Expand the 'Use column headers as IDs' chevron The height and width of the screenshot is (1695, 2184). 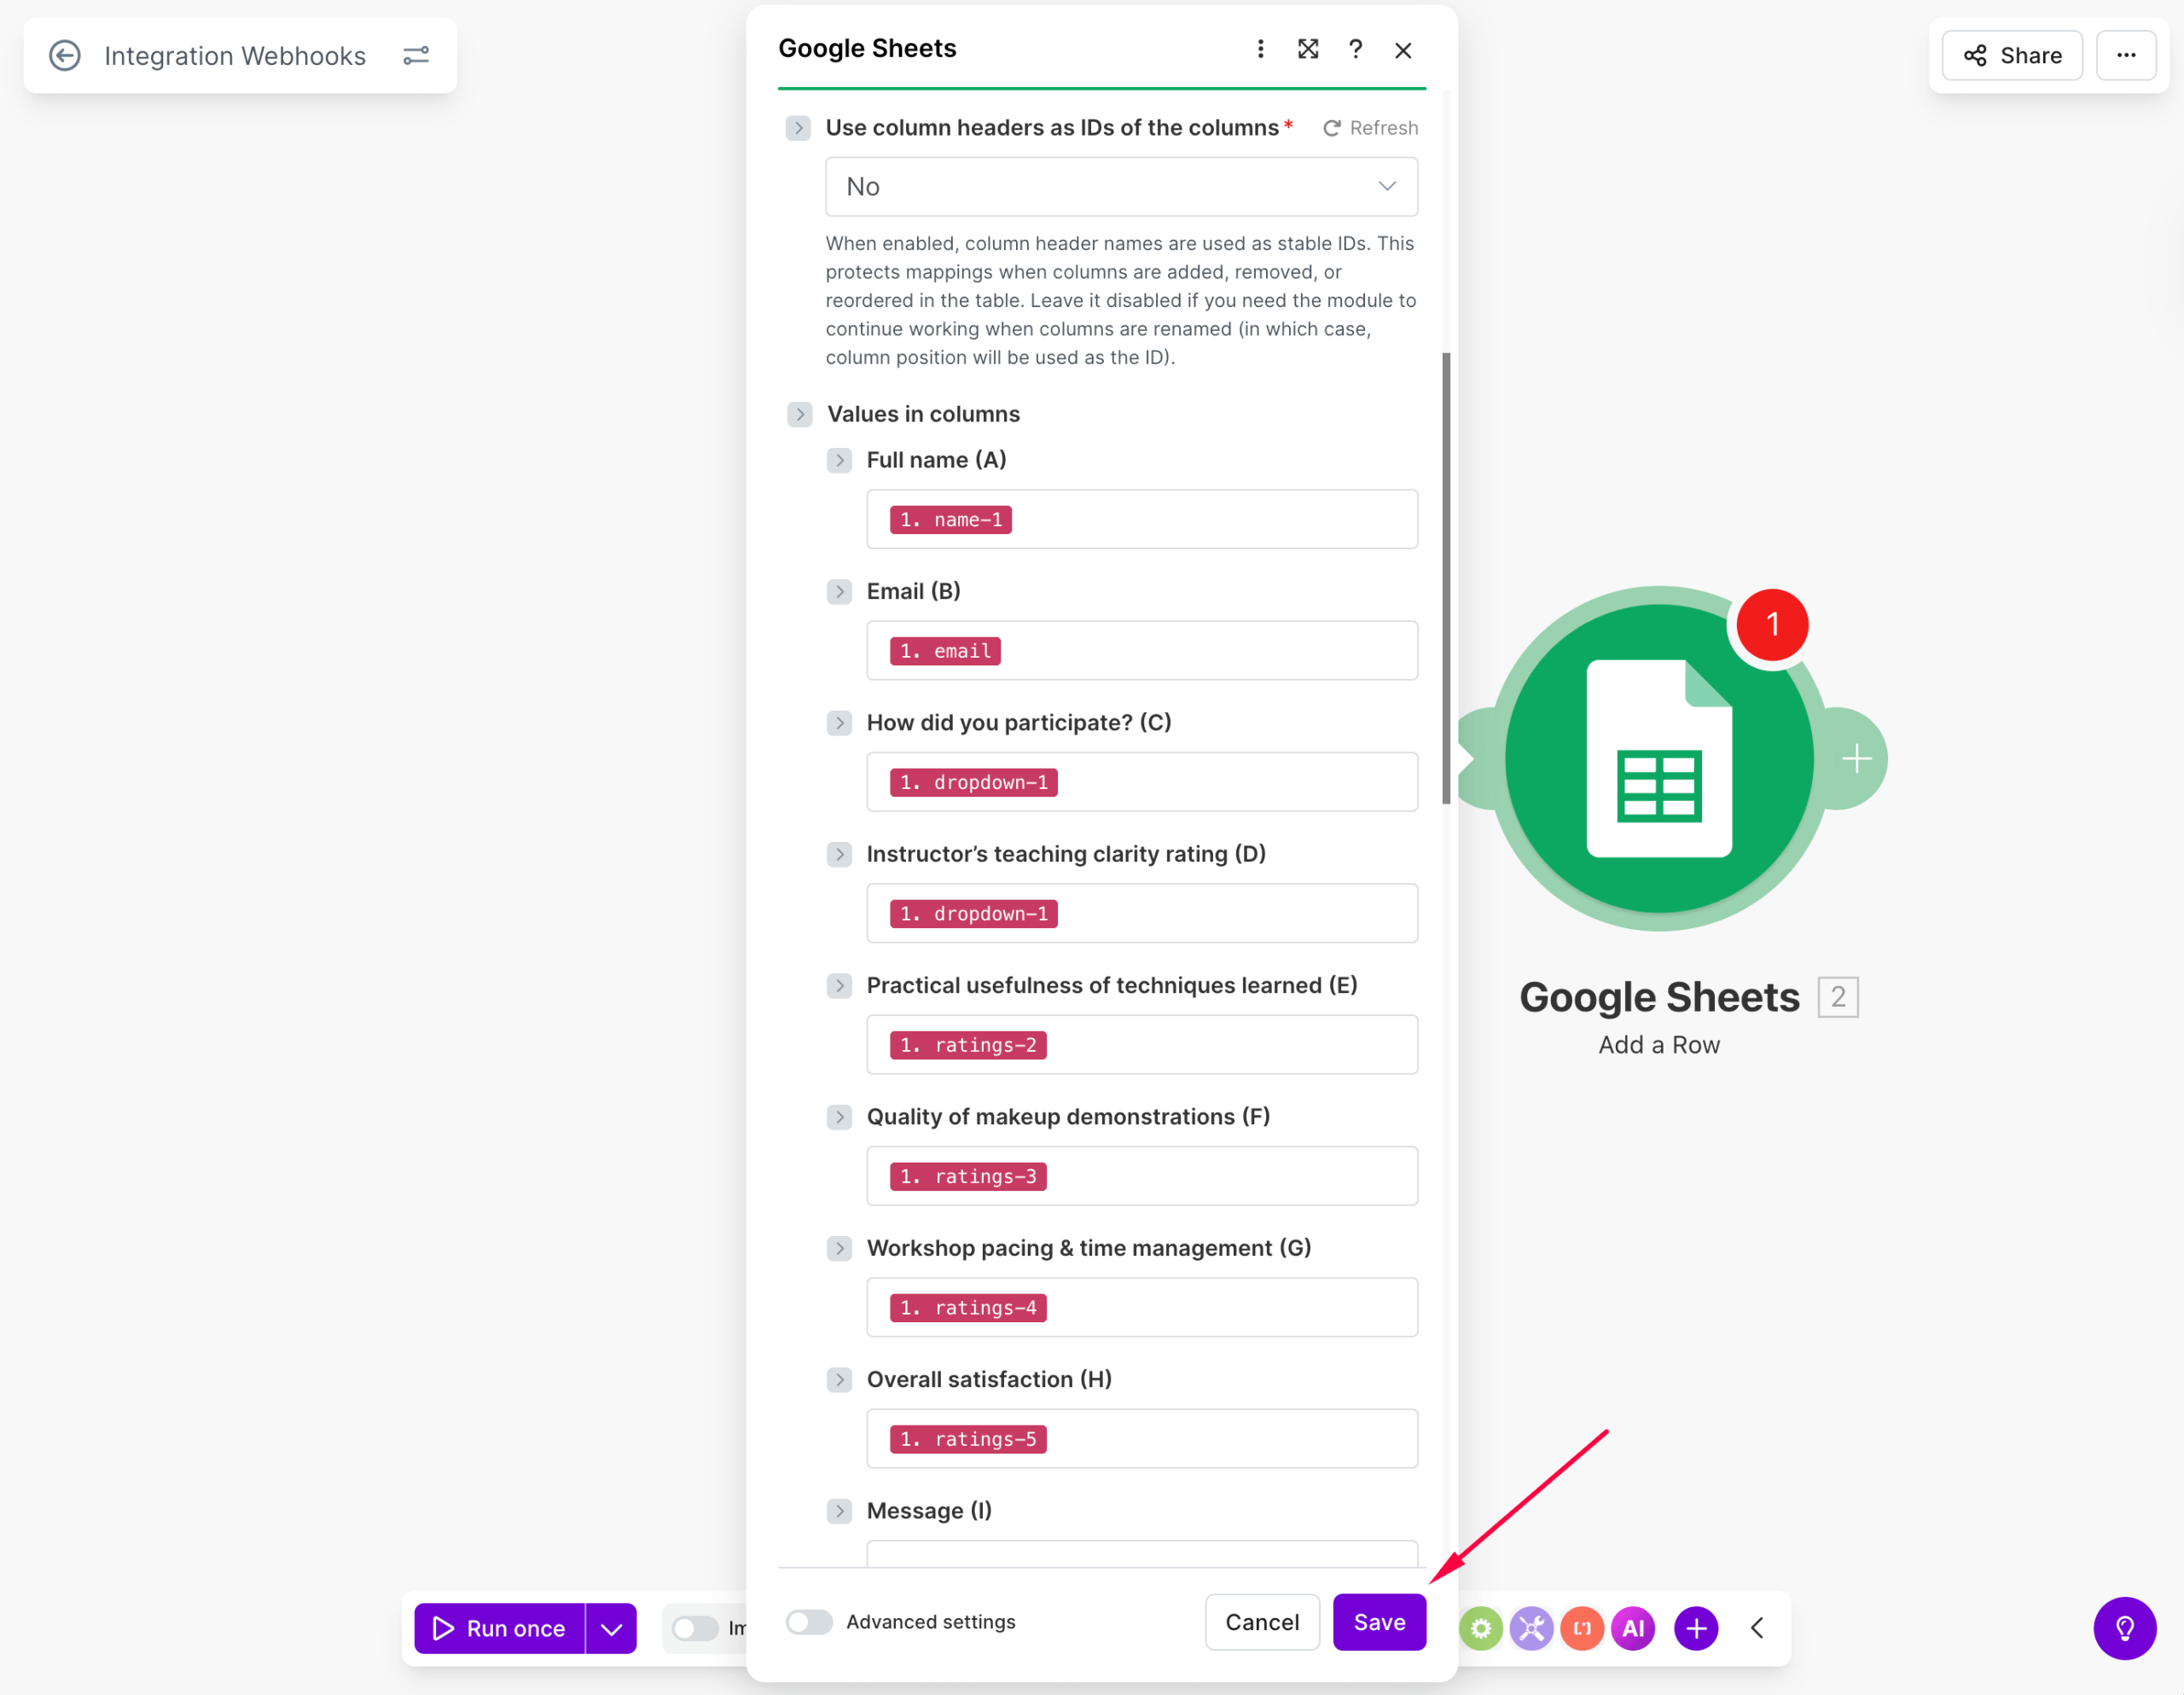pyautogui.click(x=798, y=128)
